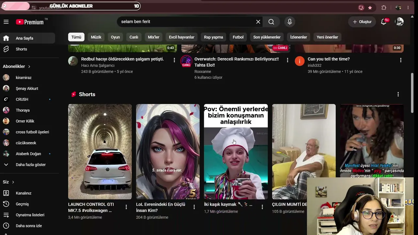This screenshot has height=235, width=418.
Task: Open site info icon in address bar
Action: pos(34,8)
